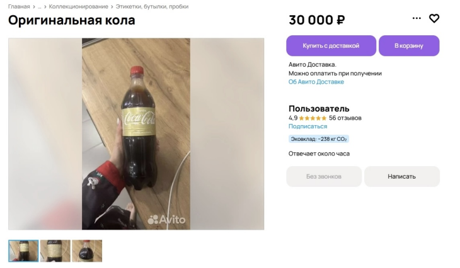Image resolution: width=460 pixels, height=268 pixels.
Task: Click the Без звонков button
Action: click(324, 177)
